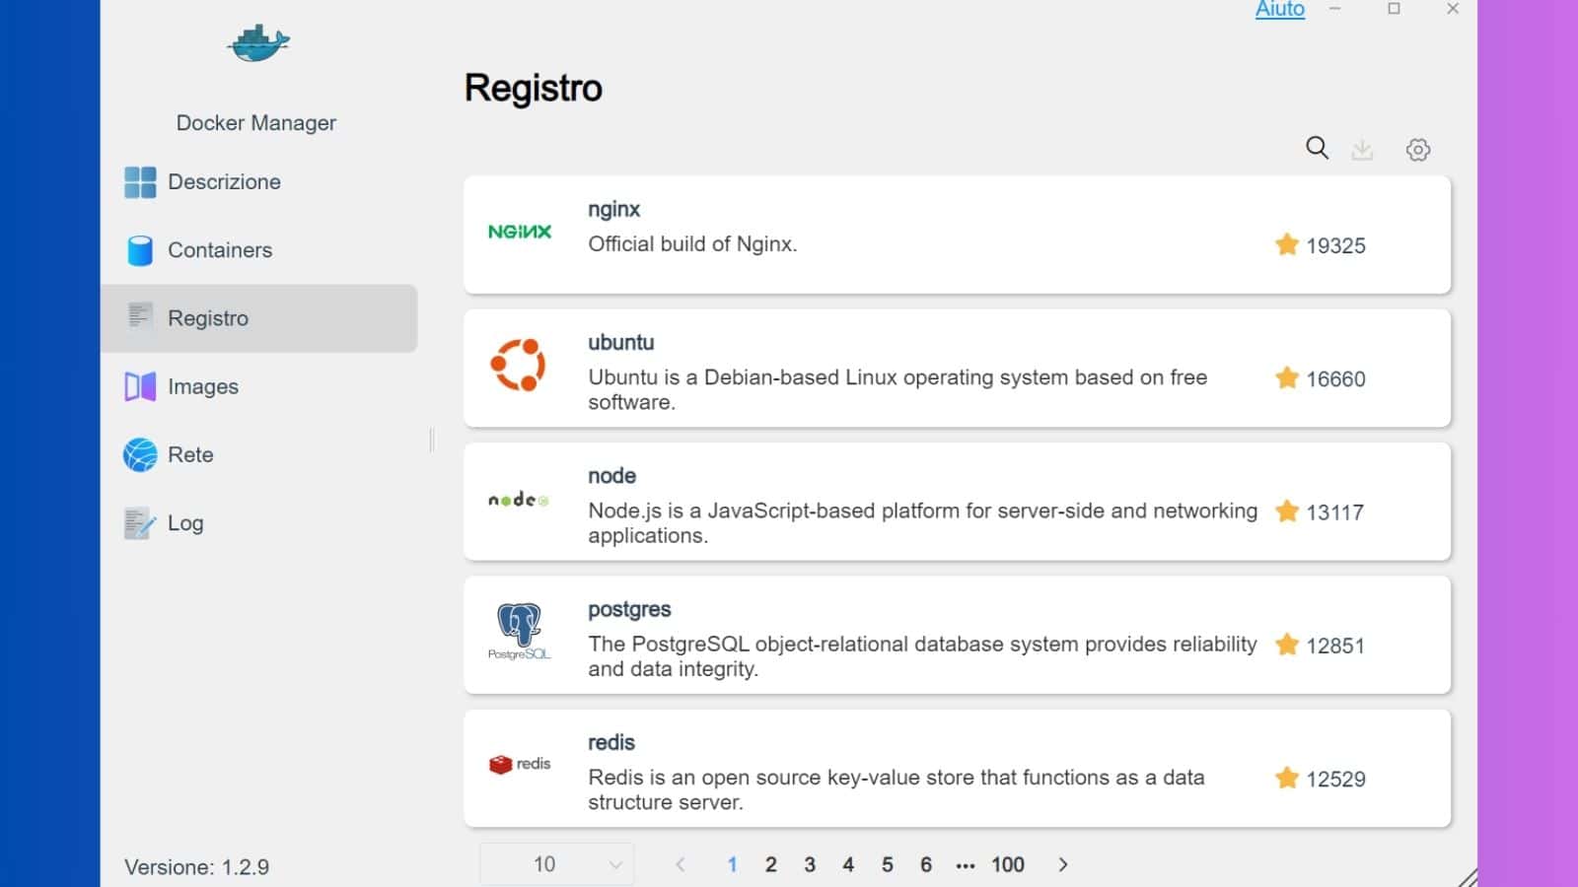Click the ubuntu star count 16660

point(1336,378)
